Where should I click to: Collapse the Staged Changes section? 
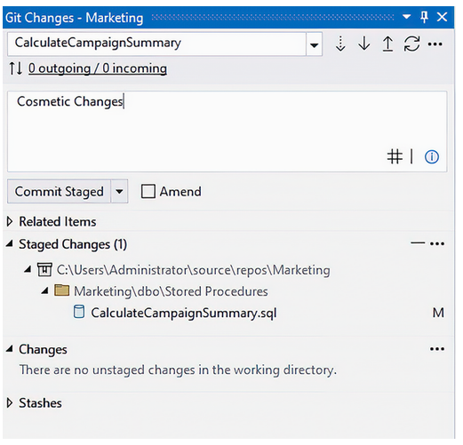point(10,244)
